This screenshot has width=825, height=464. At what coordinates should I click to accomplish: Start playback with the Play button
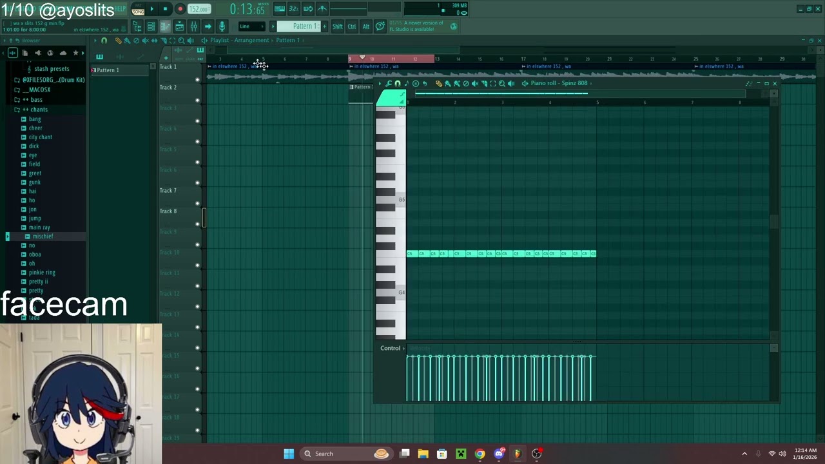(x=152, y=9)
